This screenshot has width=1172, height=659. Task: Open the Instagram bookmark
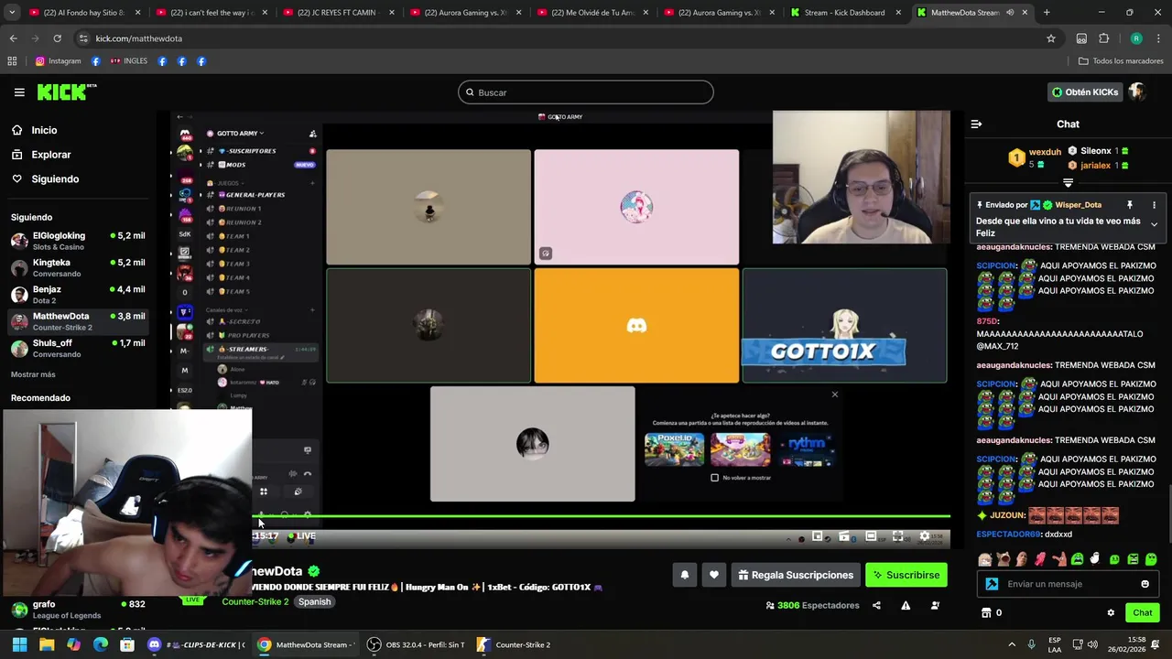pyautogui.click(x=59, y=61)
